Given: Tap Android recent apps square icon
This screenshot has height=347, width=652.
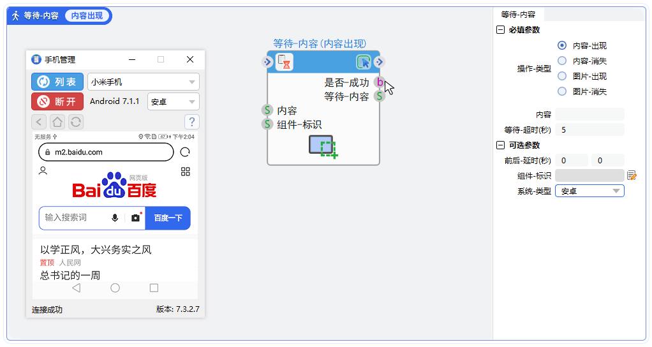Looking at the screenshot, I should coord(154,288).
